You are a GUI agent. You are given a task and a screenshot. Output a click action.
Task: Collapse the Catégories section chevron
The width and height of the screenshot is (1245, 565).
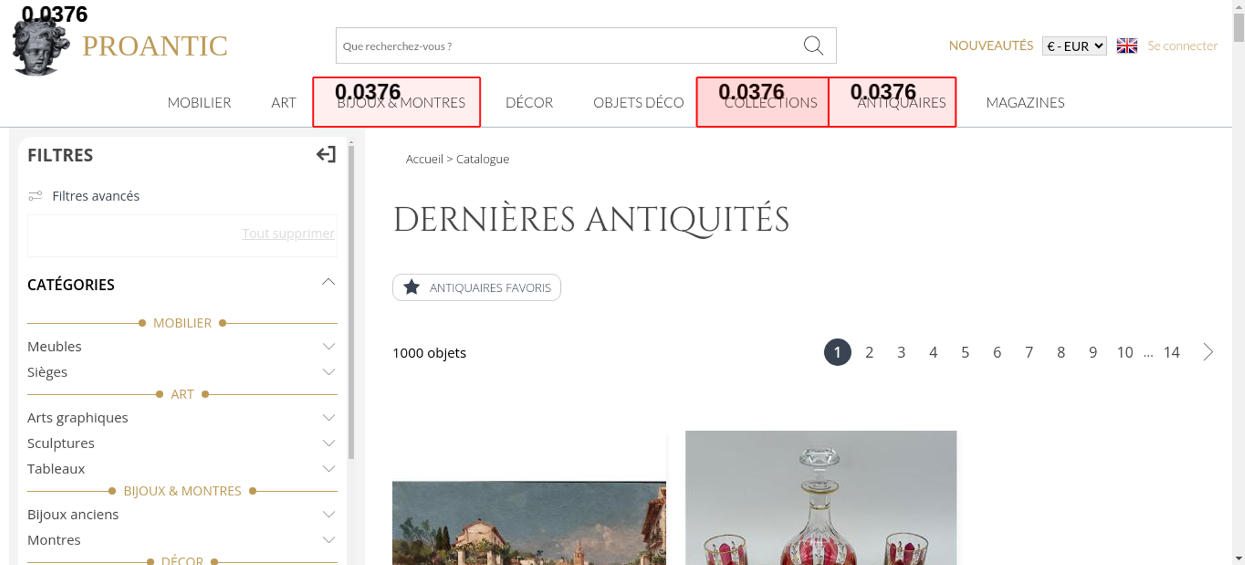point(328,283)
